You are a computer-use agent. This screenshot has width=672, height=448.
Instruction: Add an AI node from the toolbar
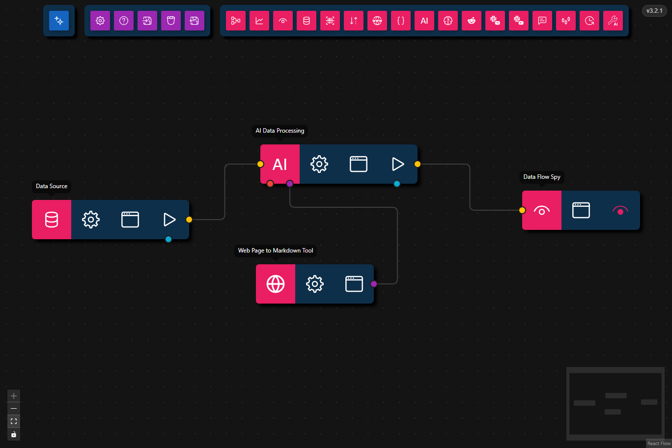click(424, 21)
